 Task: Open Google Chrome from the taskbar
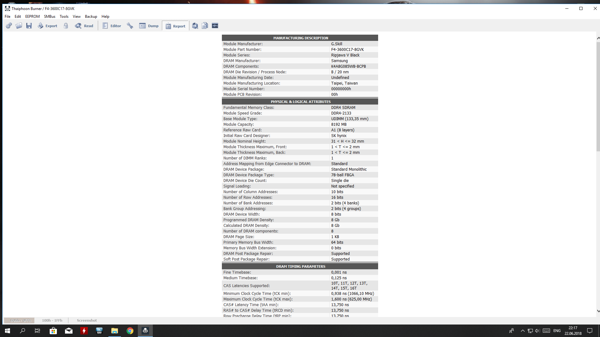coord(130,331)
